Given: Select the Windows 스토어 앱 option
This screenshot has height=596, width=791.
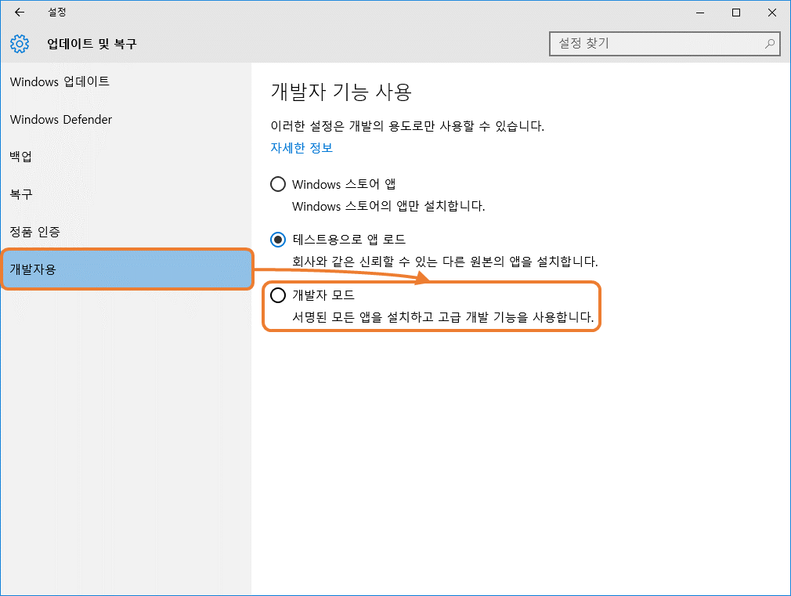Looking at the screenshot, I should (278, 183).
